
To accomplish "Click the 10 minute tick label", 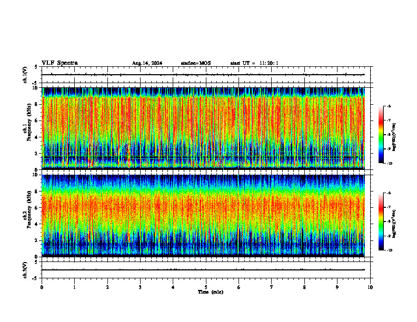I will click(x=370, y=287).
